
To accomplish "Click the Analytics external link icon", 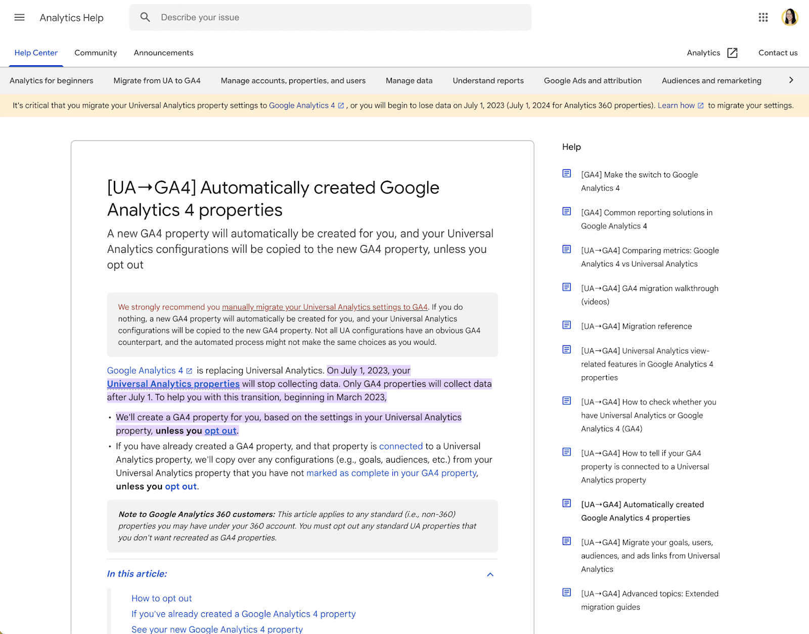I will coord(732,53).
